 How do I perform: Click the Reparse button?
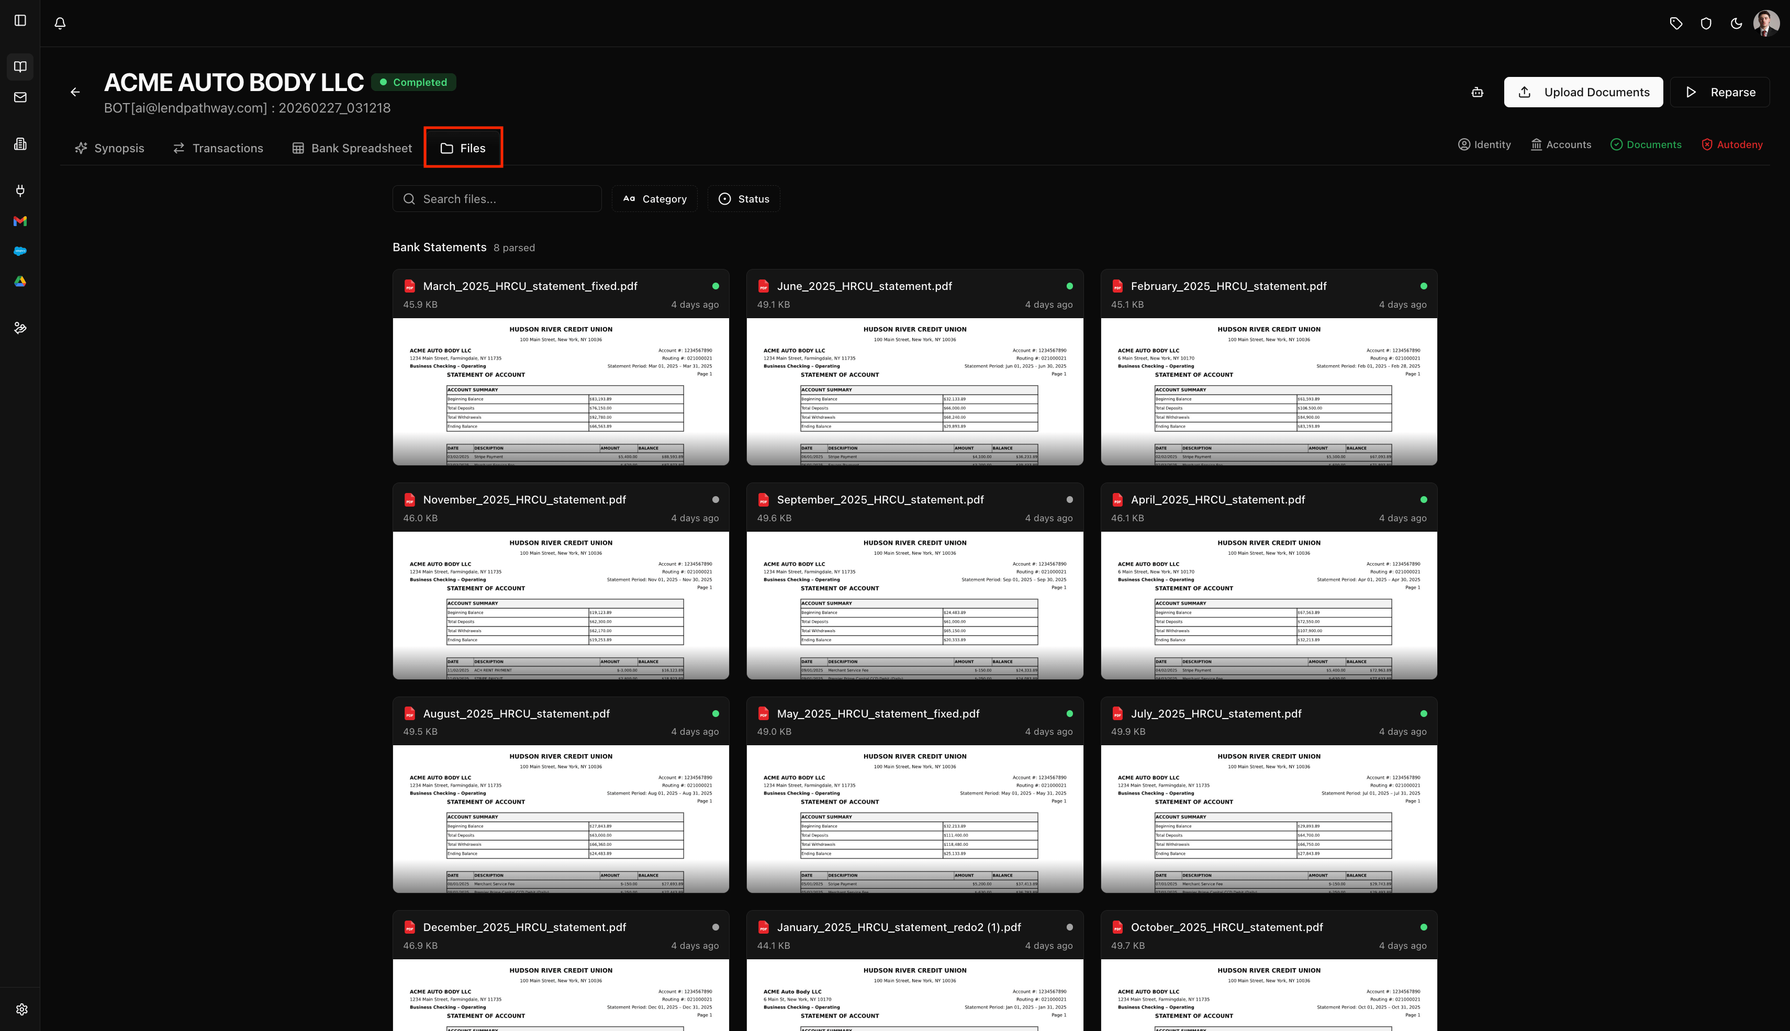1720,92
